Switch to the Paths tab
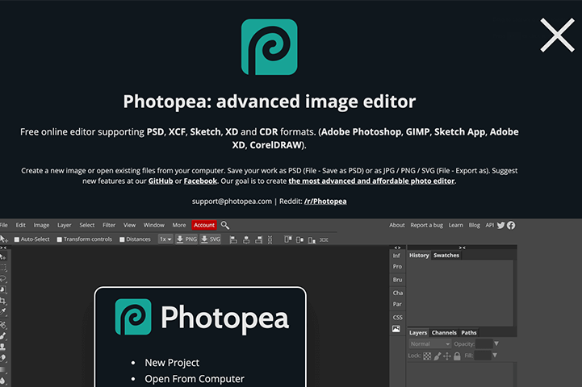The height and width of the screenshot is (387, 582). 469,332
